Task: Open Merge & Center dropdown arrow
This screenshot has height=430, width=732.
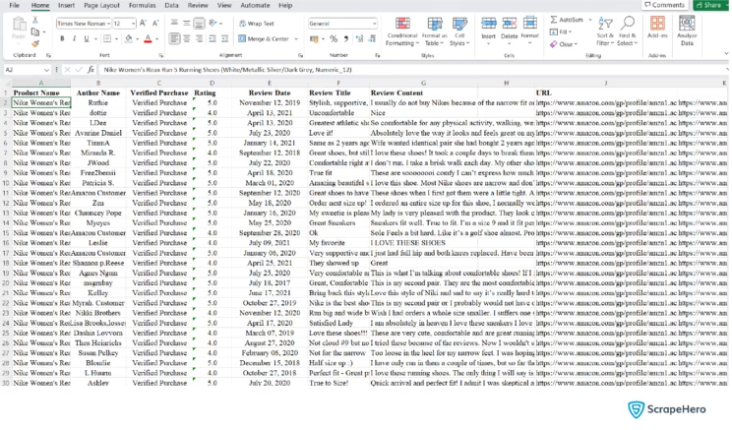Action: click(x=296, y=39)
